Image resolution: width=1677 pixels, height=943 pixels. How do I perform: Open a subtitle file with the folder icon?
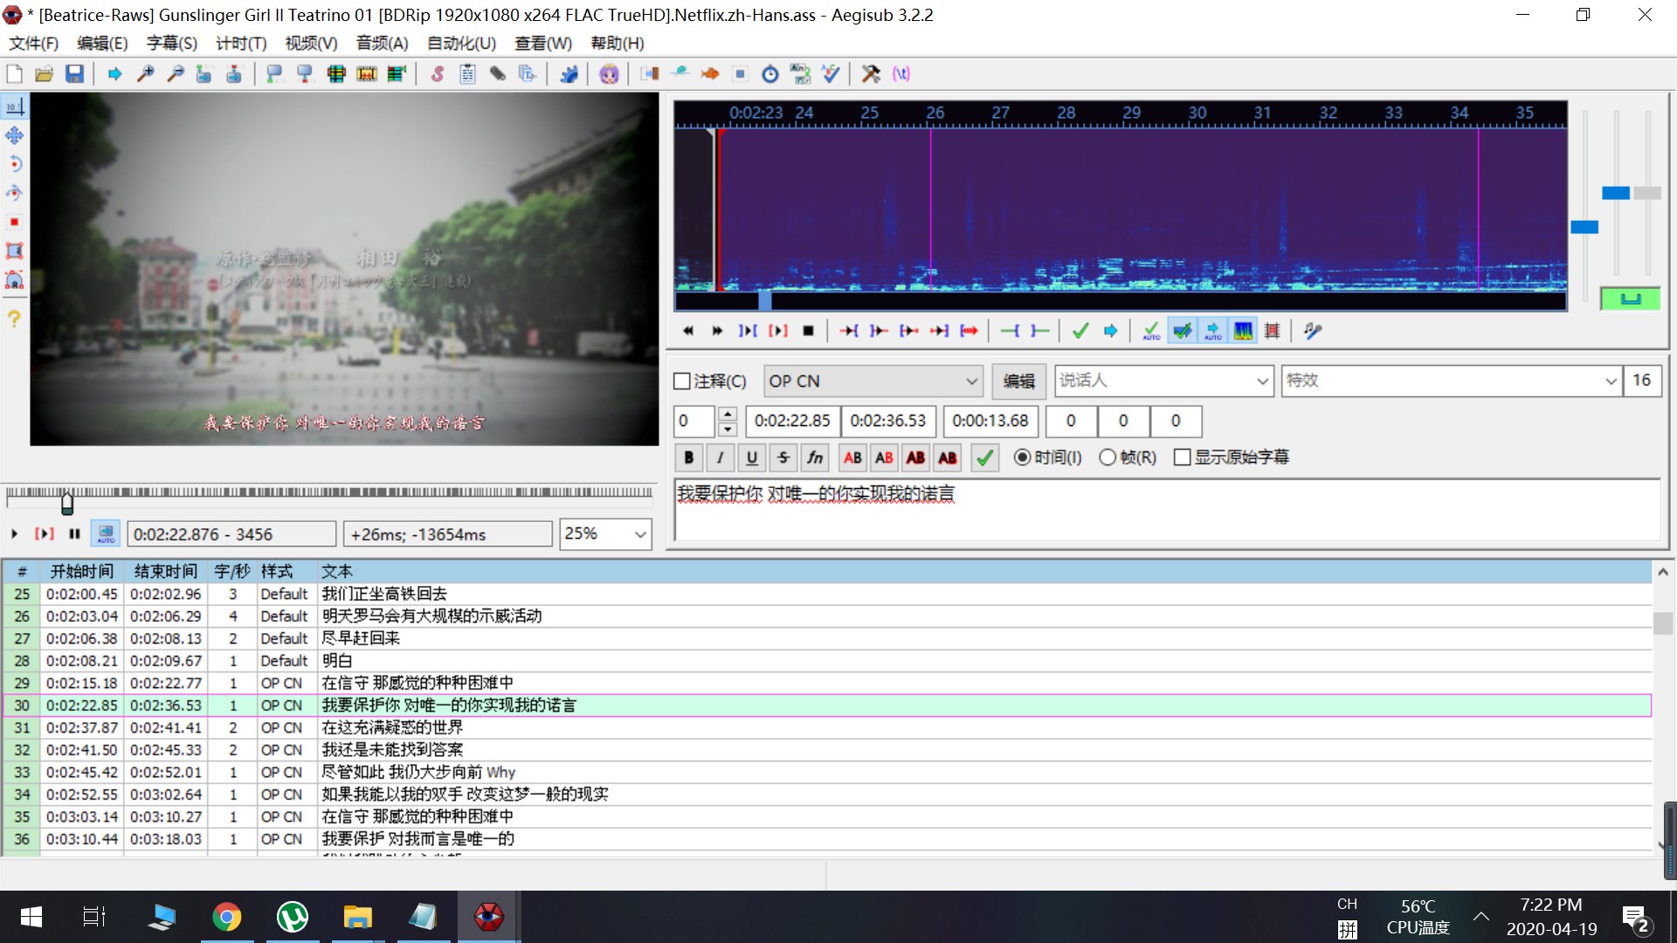[45, 74]
